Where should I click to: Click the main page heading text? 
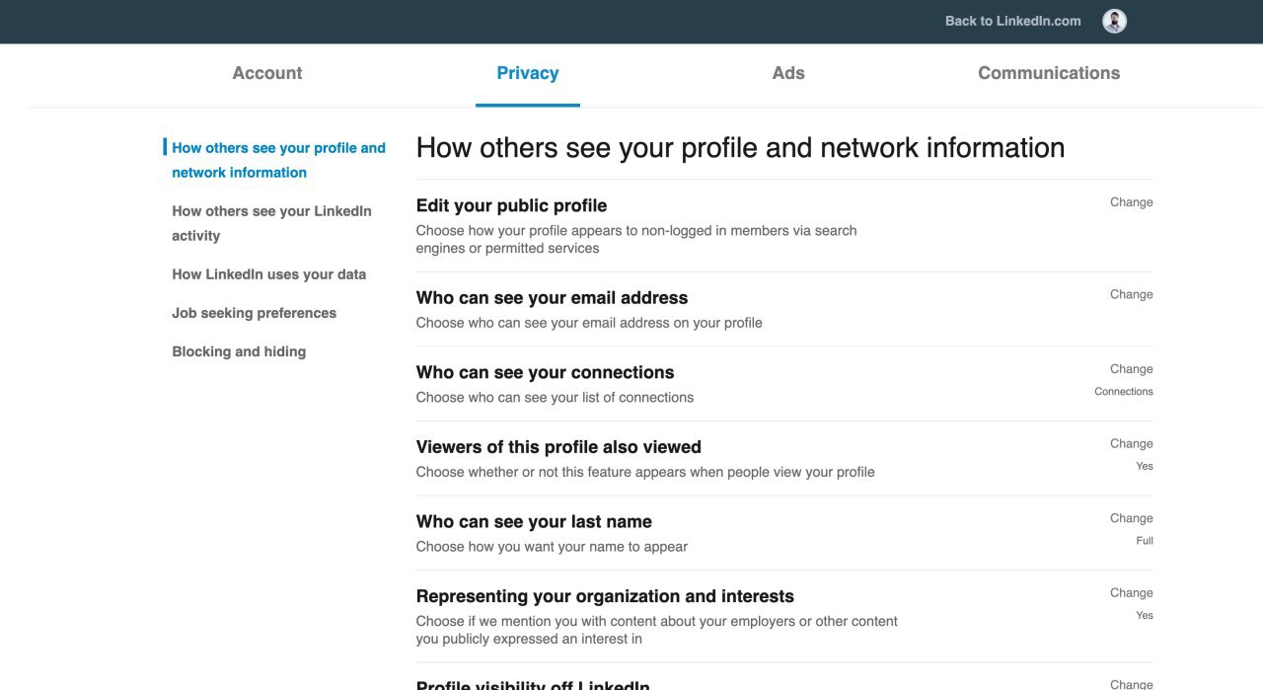740,148
